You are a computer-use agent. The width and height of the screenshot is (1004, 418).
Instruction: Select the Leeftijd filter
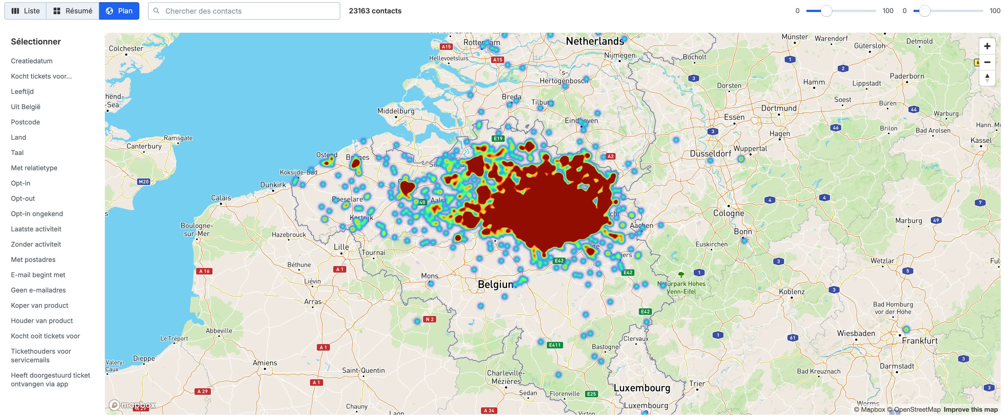click(22, 91)
